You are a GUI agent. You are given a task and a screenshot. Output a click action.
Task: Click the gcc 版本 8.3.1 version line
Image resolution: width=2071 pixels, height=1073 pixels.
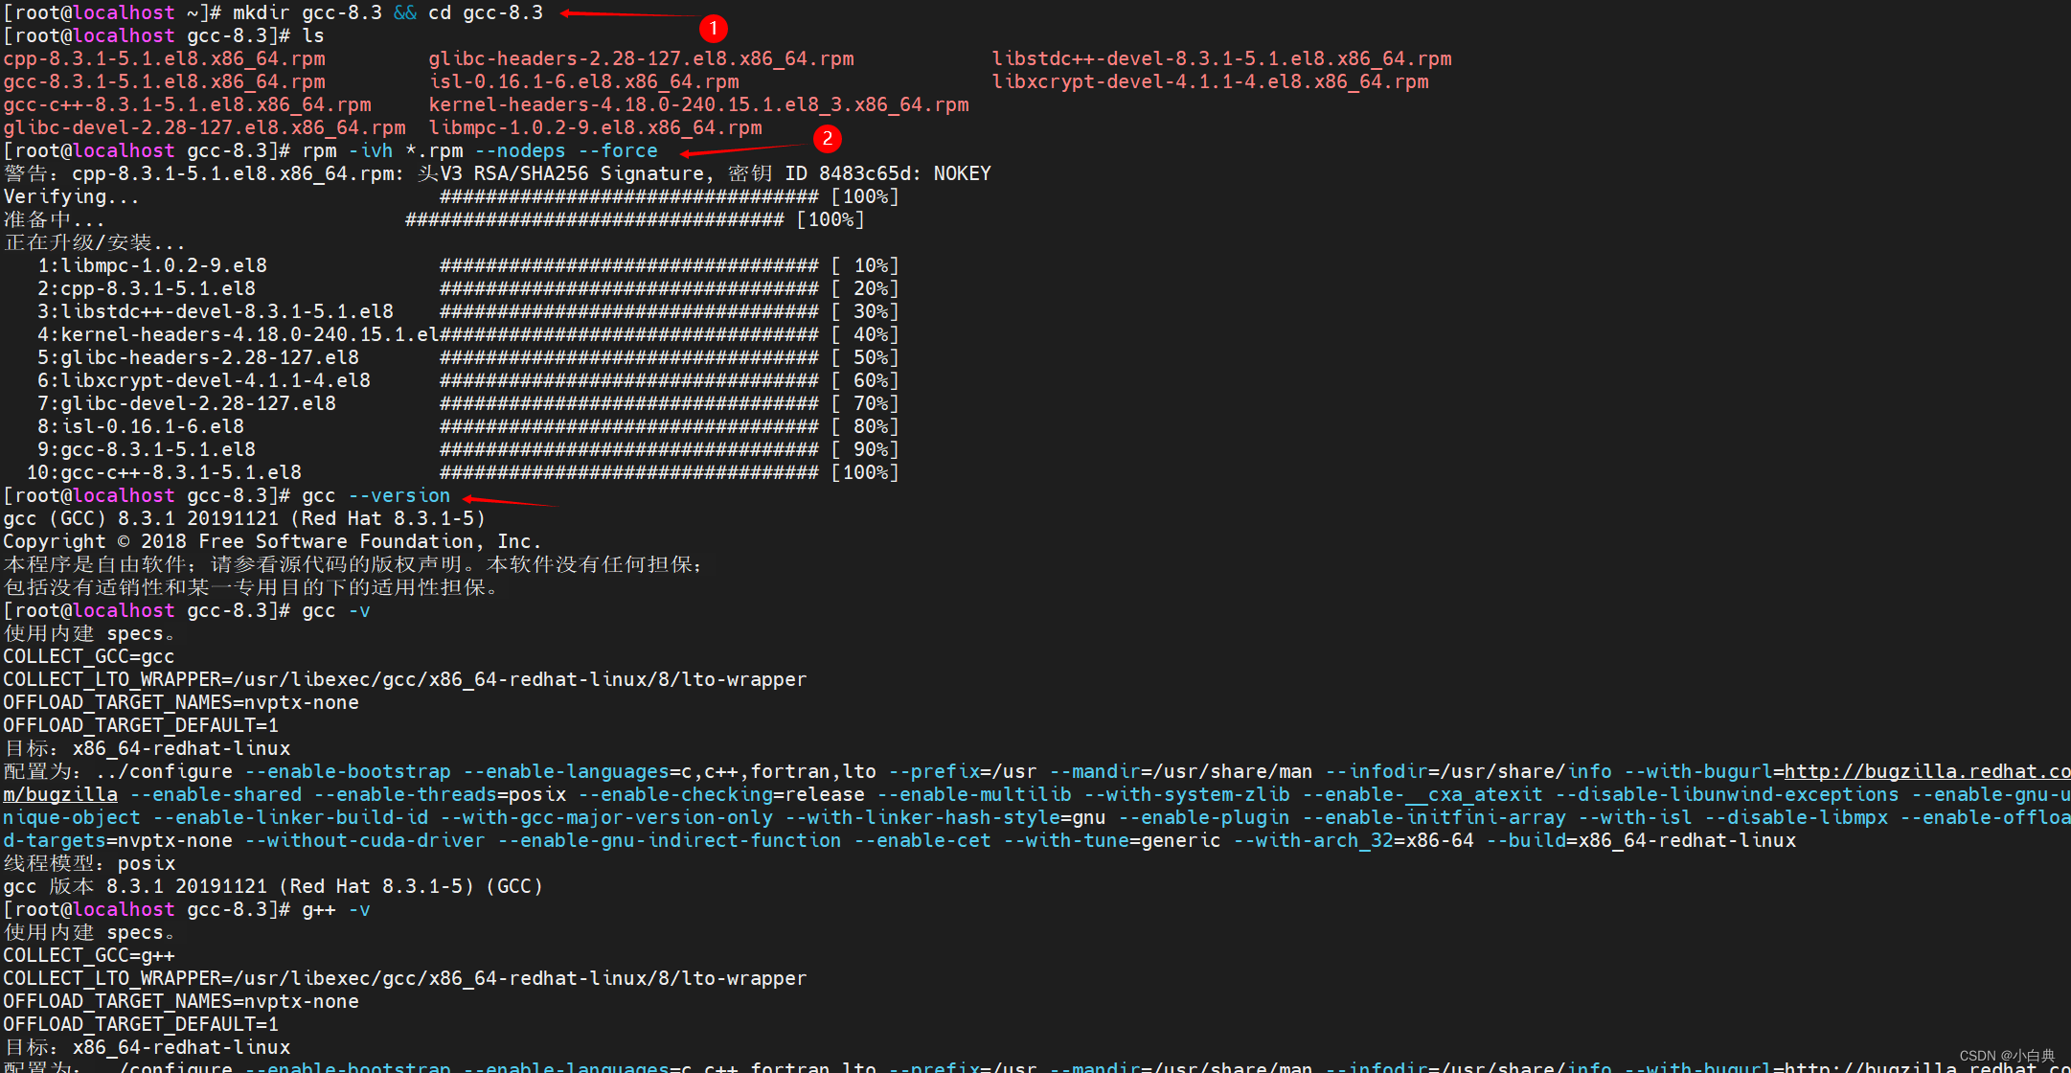click(273, 886)
